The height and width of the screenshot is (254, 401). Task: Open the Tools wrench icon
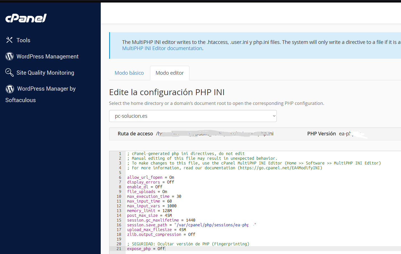tap(9, 40)
